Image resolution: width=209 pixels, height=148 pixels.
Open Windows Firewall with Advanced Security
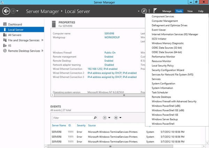(174, 101)
